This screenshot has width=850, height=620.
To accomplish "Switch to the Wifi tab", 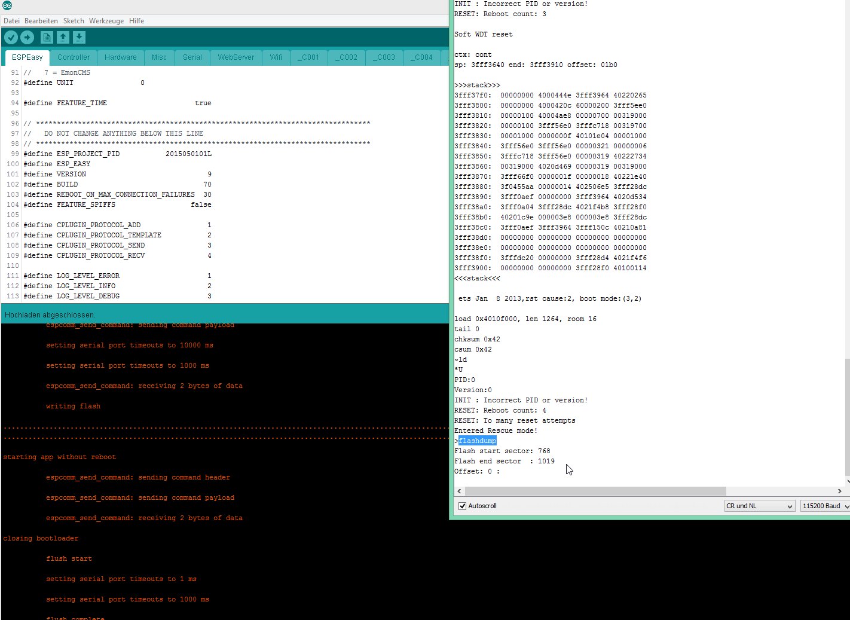I will click(x=276, y=57).
